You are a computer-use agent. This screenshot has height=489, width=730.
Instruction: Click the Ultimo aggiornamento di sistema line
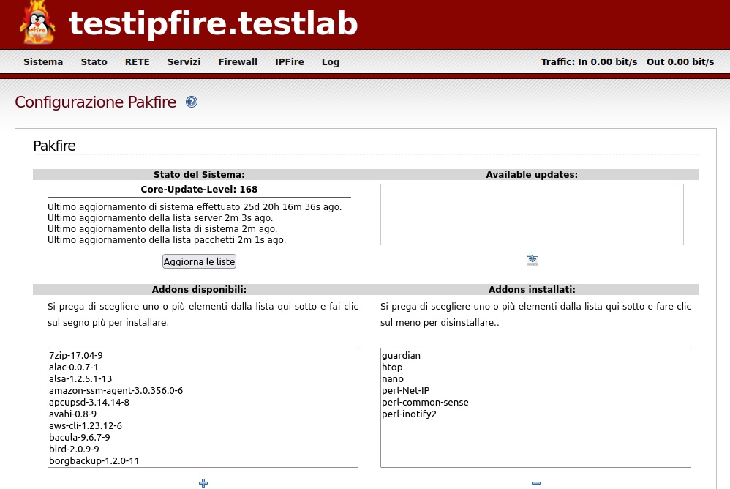[x=195, y=206]
